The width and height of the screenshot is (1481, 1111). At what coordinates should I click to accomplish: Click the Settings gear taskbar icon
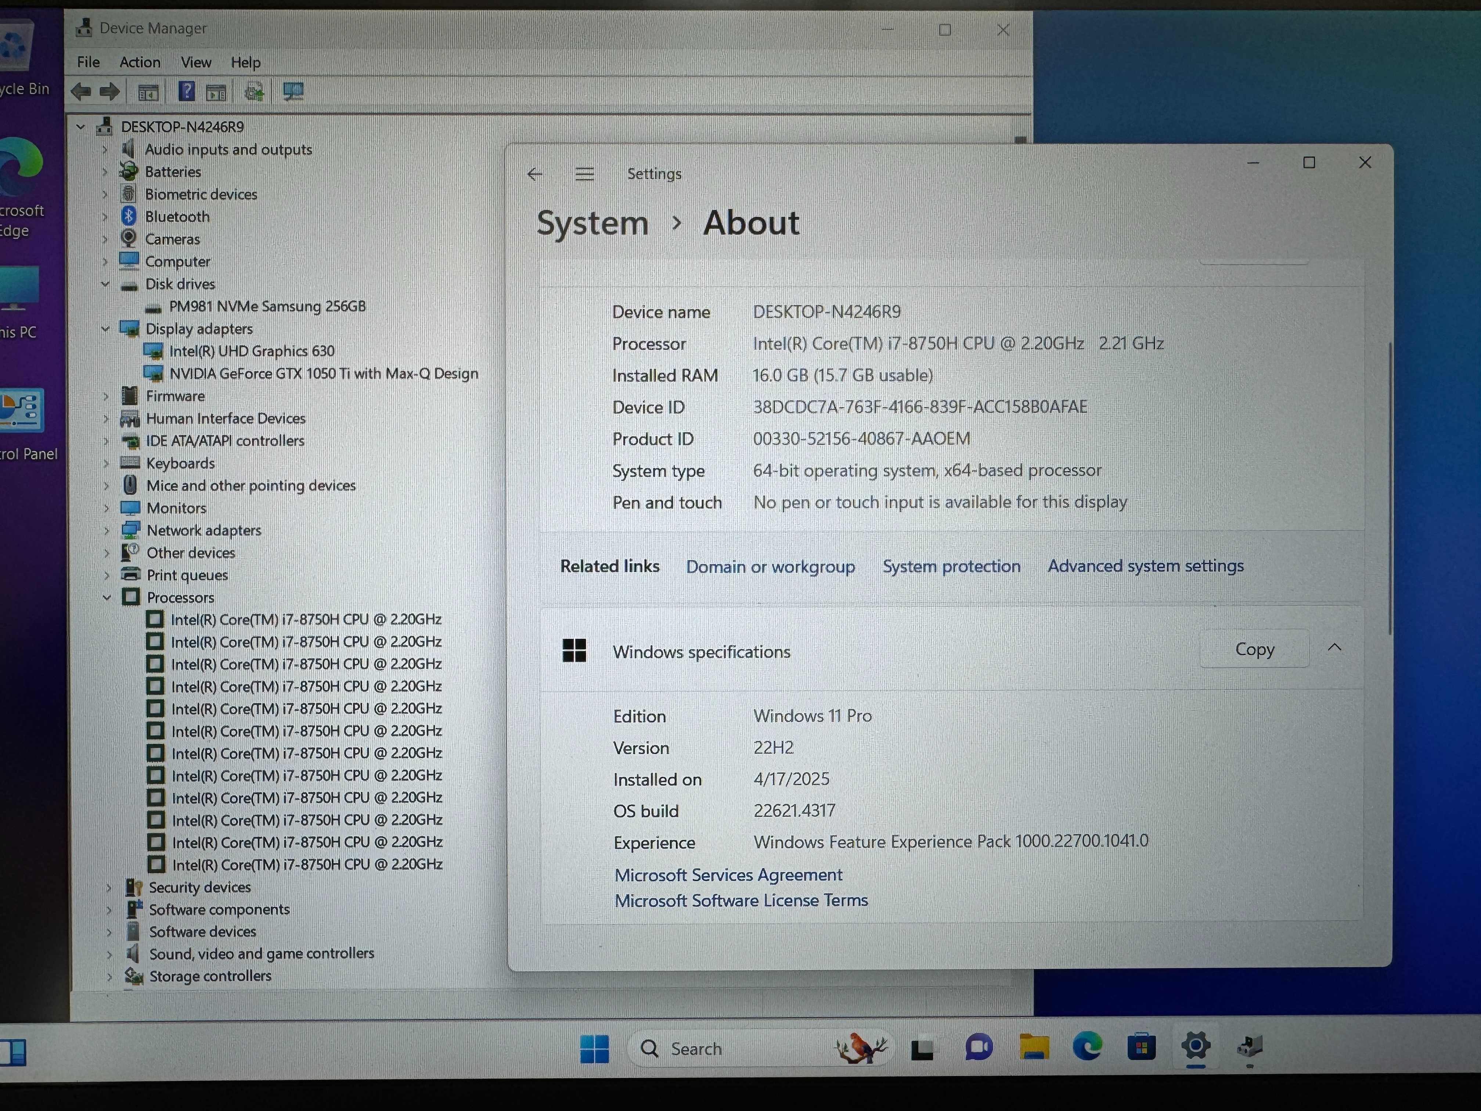(1196, 1045)
